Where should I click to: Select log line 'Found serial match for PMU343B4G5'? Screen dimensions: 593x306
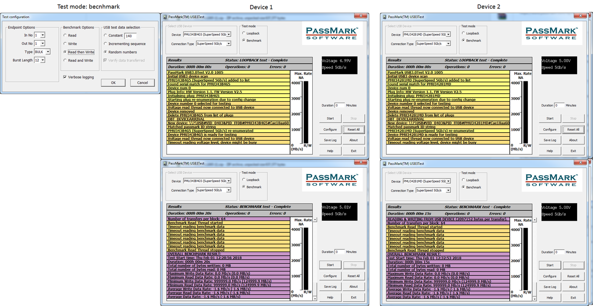click(x=228, y=84)
